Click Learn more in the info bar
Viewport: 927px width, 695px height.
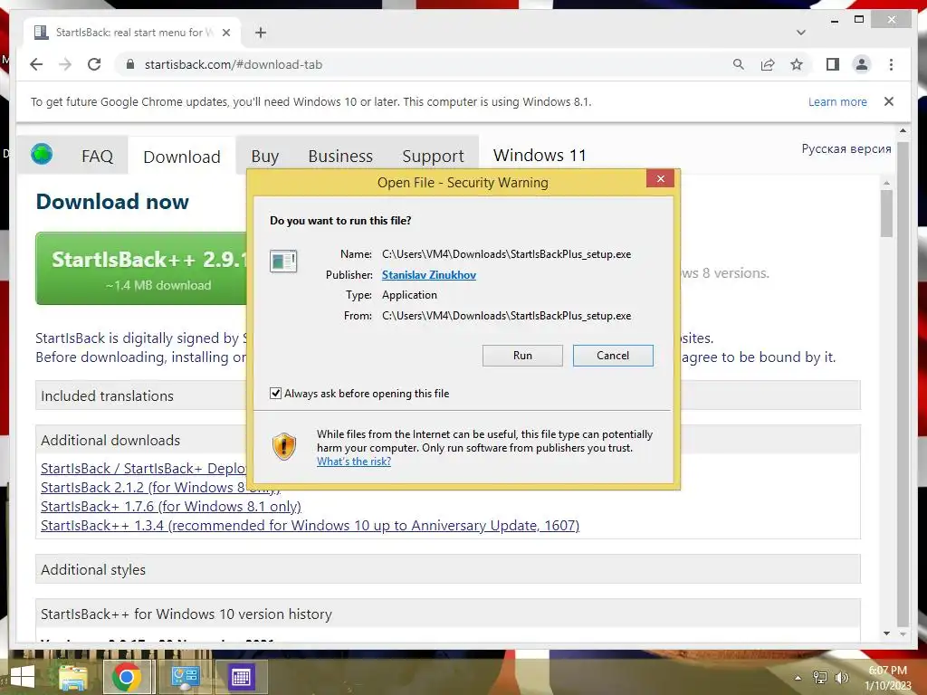point(837,101)
